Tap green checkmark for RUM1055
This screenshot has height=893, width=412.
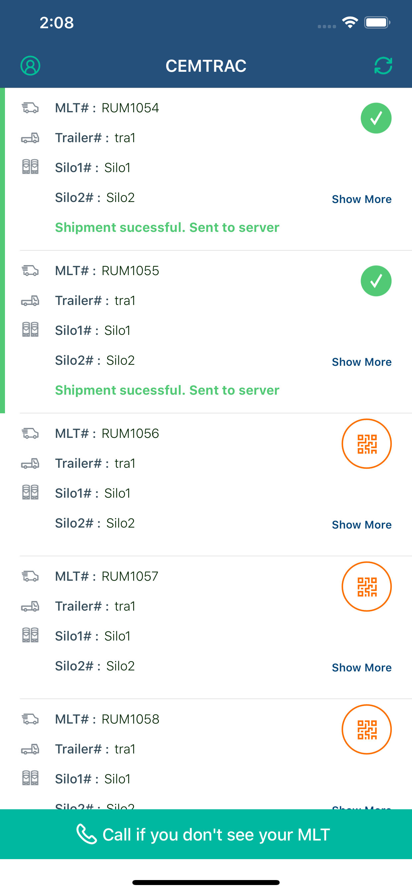coord(376,281)
